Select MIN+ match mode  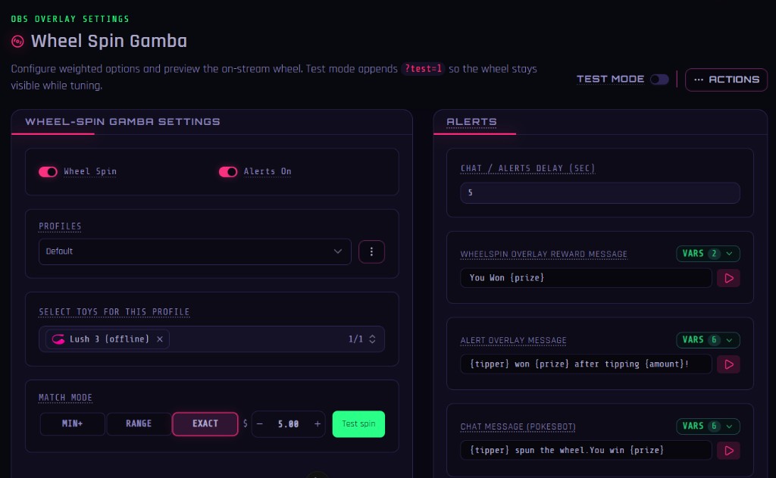tap(72, 423)
